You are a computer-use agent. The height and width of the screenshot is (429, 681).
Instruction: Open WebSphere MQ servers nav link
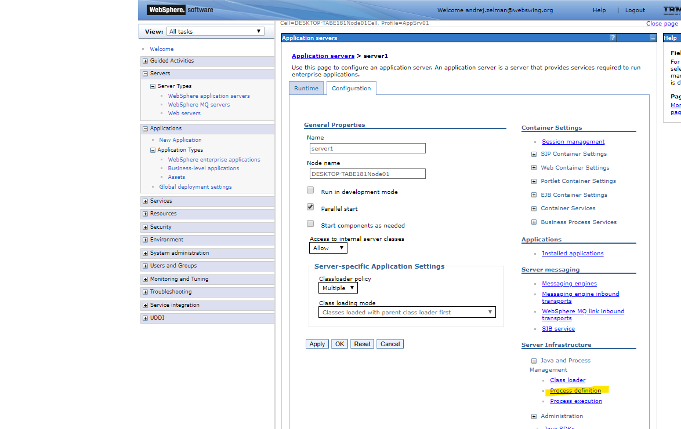pos(199,104)
